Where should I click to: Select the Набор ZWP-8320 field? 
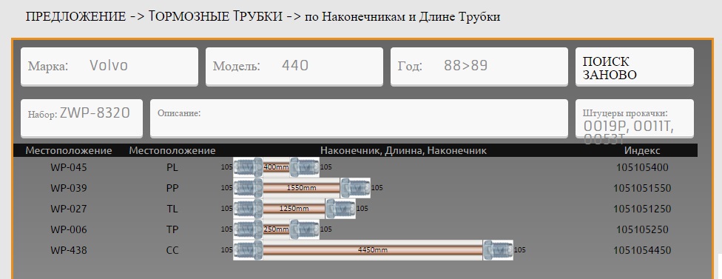[81, 118]
